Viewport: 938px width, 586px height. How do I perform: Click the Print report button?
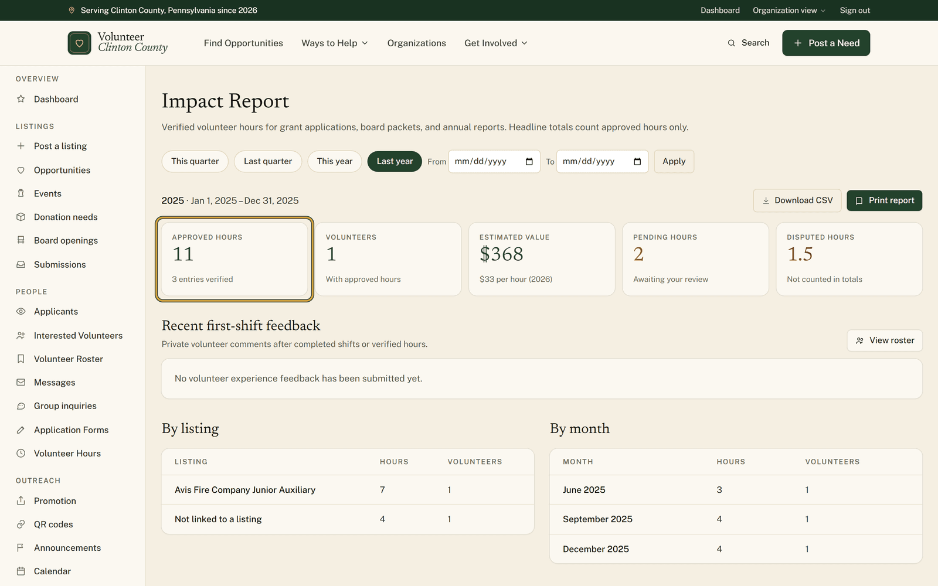tap(885, 200)
